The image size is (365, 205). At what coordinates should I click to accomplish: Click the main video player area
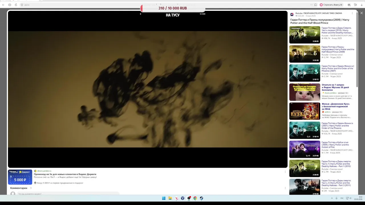(147, 89)
